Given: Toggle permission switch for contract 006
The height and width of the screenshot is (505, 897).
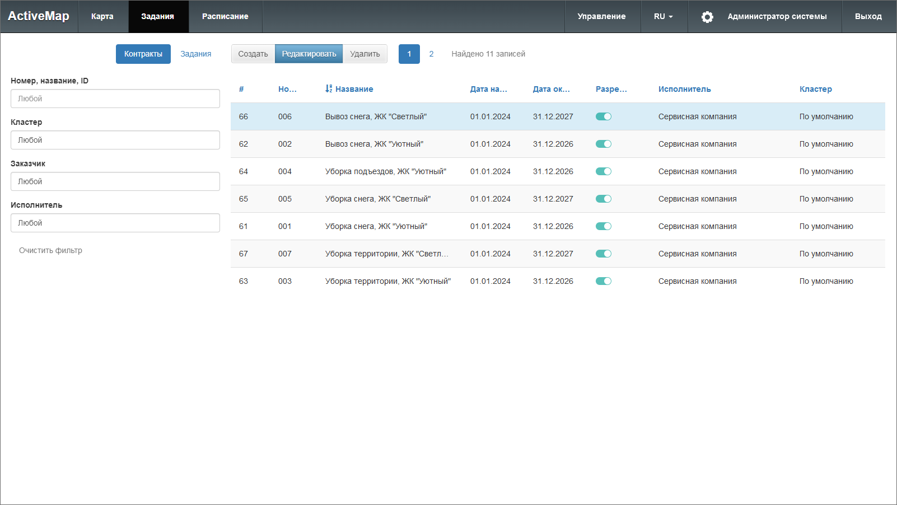Looking at the screenshot, I should click(604, 116).
